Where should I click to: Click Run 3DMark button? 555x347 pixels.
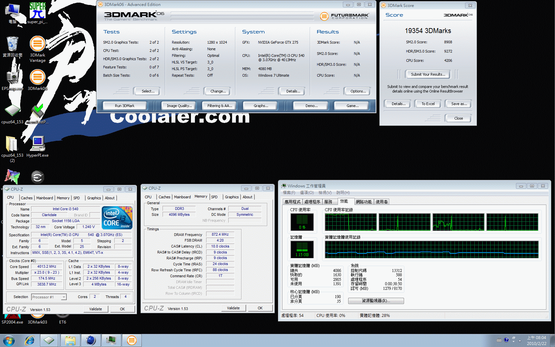pyautogui.click(x=125, y=106)
